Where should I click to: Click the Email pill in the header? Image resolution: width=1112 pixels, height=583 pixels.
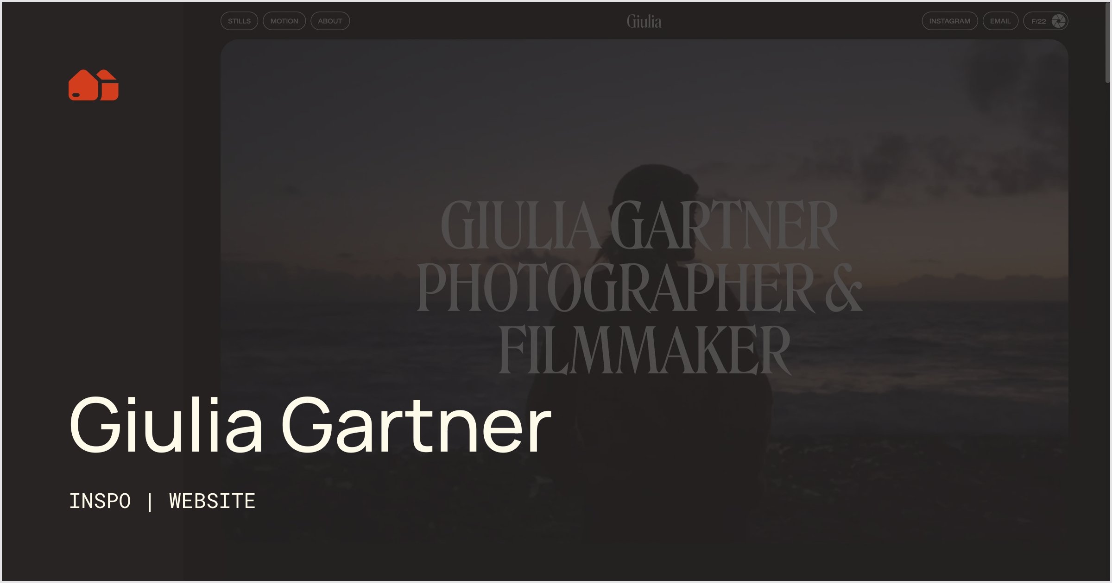click(1000, 20)
